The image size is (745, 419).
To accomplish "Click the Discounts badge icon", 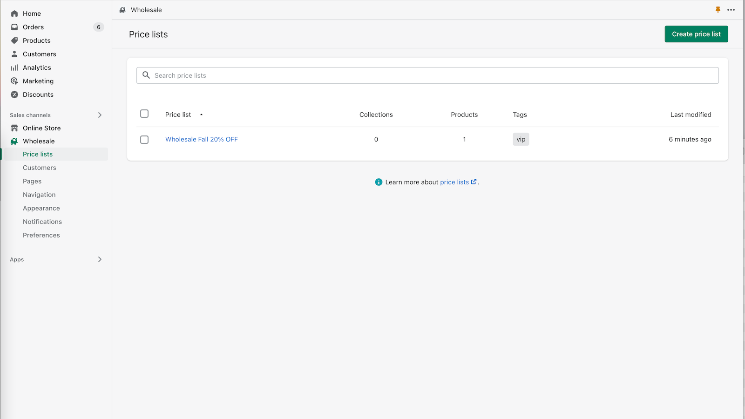I will click(x=14, y=95).
